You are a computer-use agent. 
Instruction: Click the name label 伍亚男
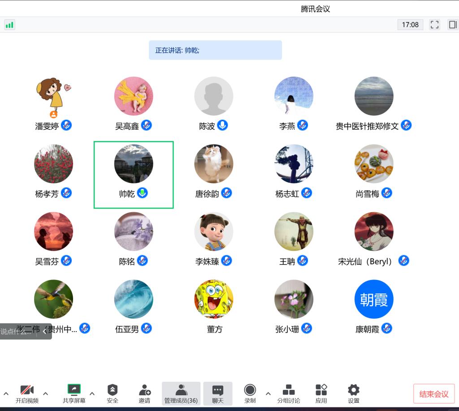127,329
